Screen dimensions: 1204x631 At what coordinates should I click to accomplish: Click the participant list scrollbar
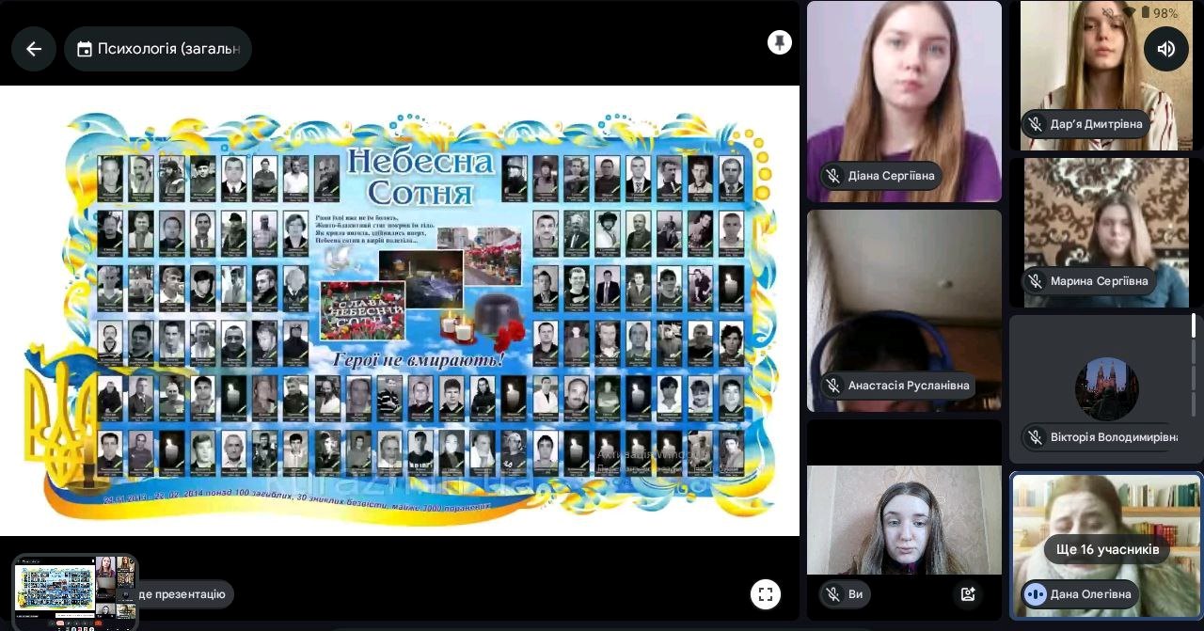[x=1194, y=364]
